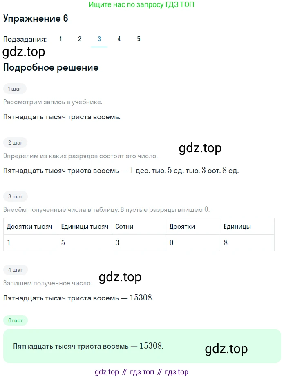The image size is (284, 378).
Task: Switch to subtask tab 4
Action: (119, 39)
